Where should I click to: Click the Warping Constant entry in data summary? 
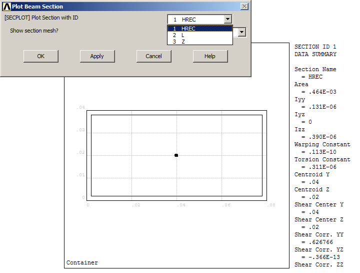[x=322, y=144]
